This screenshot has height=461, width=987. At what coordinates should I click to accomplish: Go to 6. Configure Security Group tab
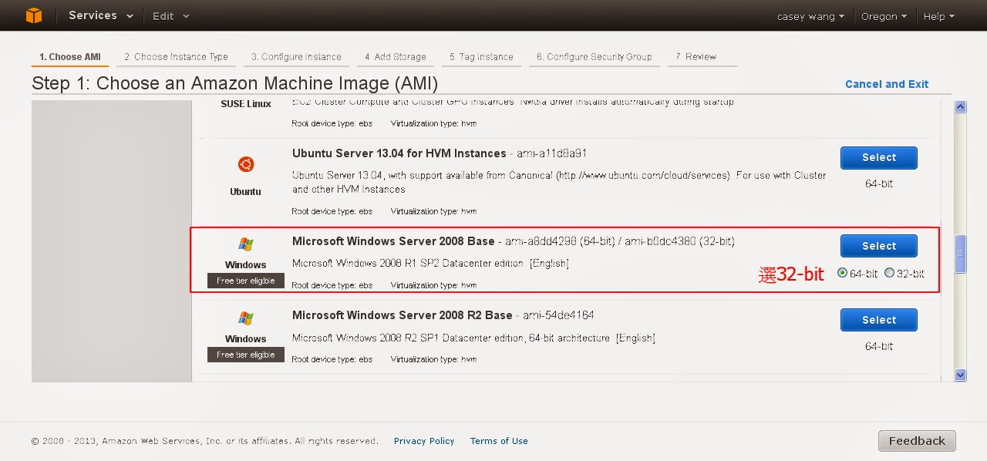[594, 57]
